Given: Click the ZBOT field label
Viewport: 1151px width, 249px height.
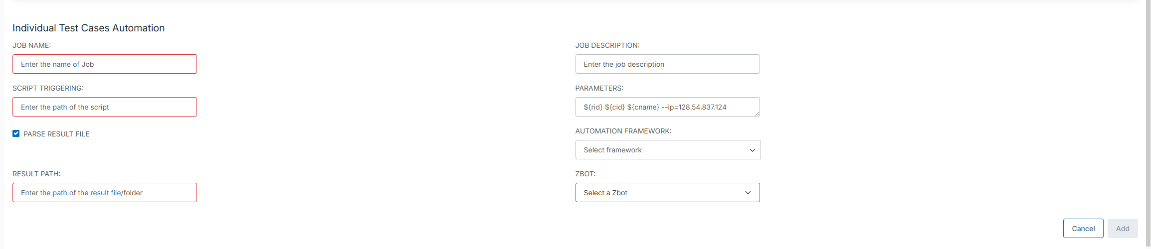Looking at the screenshot, I should (585, 174).
